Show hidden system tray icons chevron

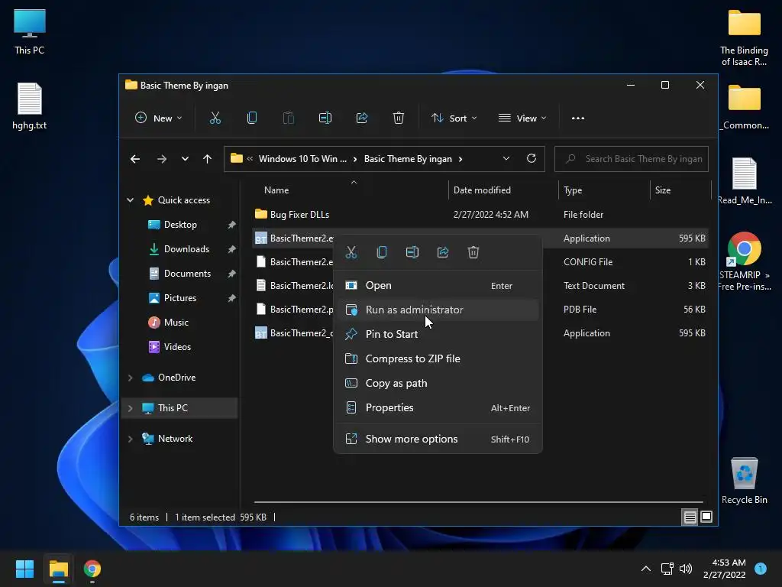[646, 569]
